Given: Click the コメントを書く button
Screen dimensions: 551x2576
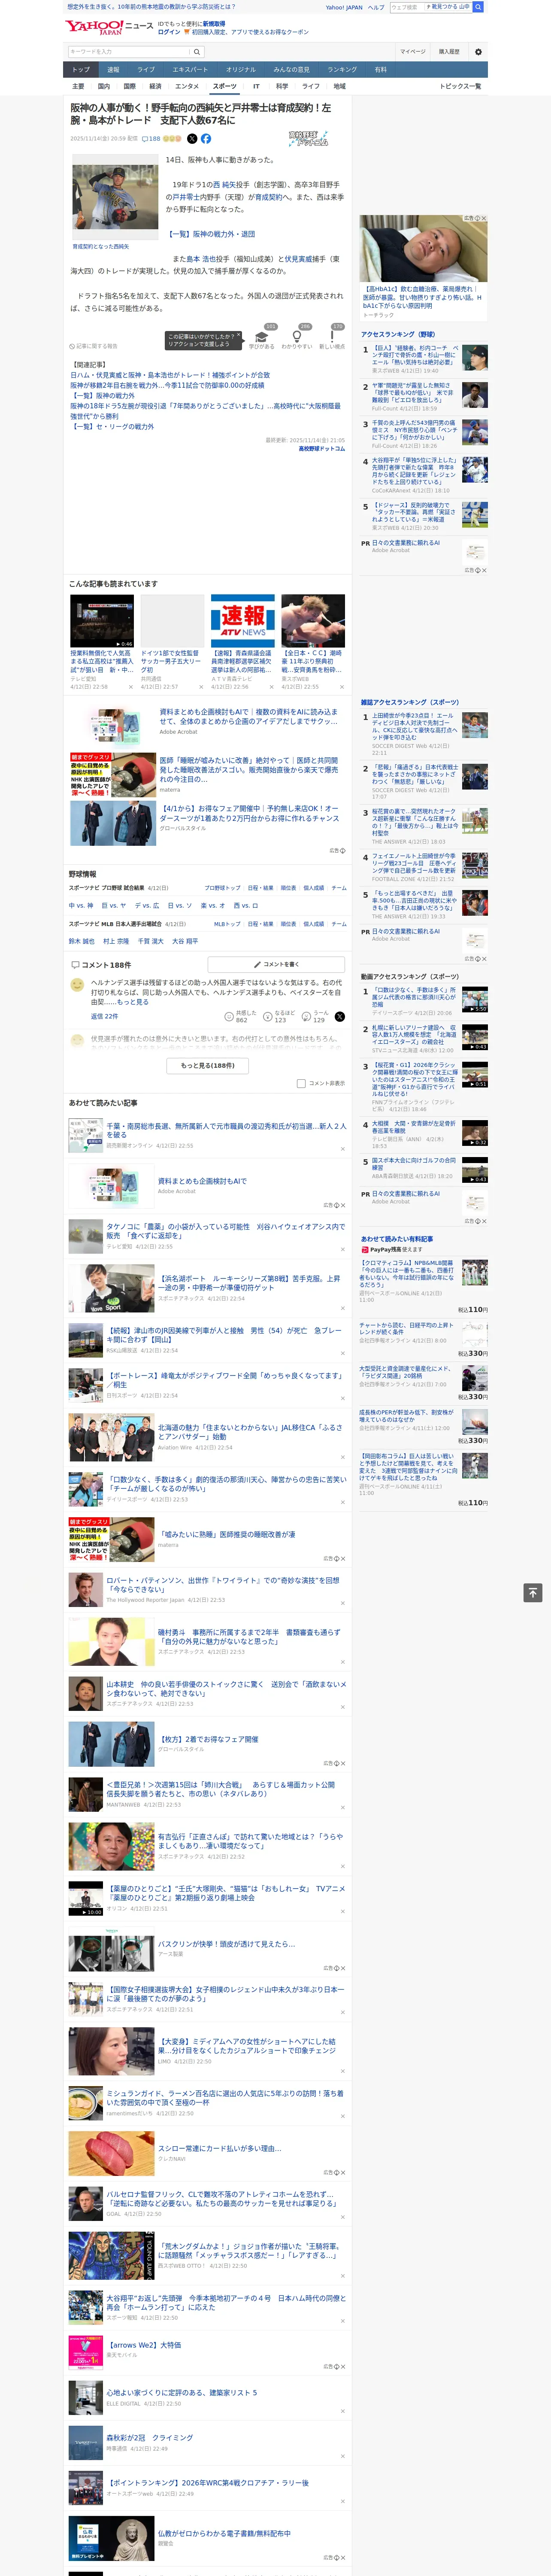Looking at the screenshot, I should 277,965.
